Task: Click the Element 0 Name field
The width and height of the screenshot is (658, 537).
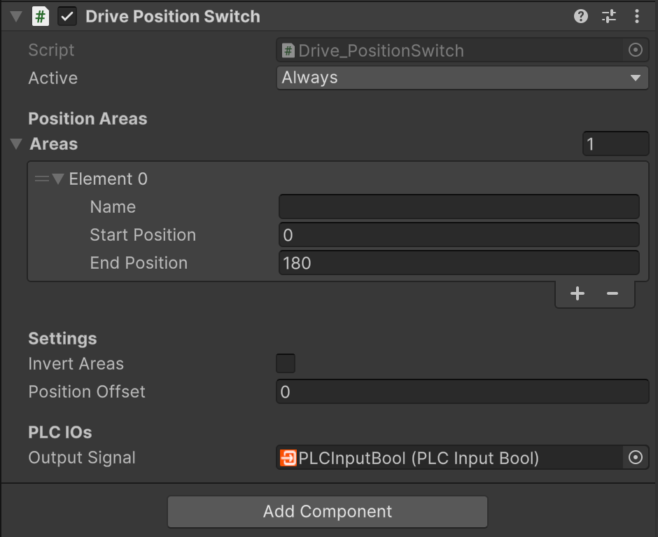Action: click(x=458, y=207)
